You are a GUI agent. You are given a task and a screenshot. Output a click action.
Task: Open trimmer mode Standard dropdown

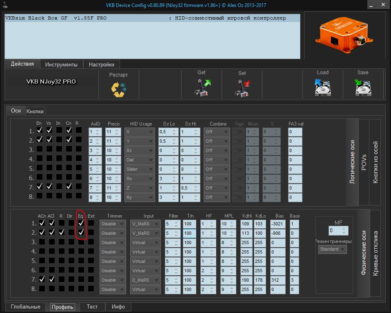point(332,249)
